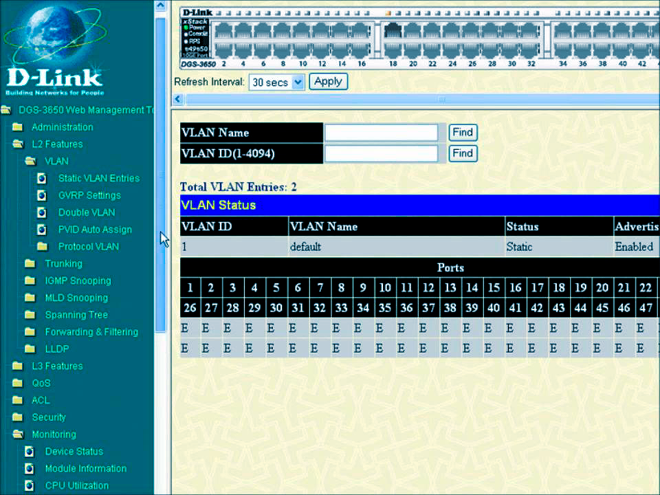Click the page icon beside CPU Utilization
Screen dimensions: 660x495
30,486
